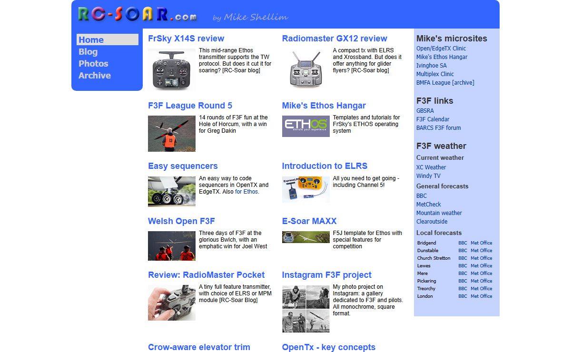This screenshot has width=571, height=352.
Task: Click the ETHOS logo thumbnail
Action: pyautogui.click(x=306, y=126)
